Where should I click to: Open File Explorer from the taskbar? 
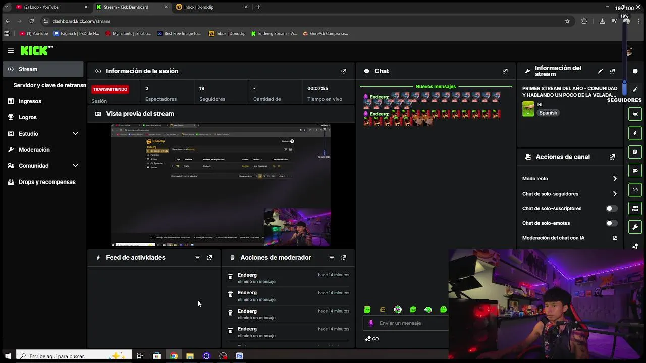pyautogui.click(x=190, y=356)
